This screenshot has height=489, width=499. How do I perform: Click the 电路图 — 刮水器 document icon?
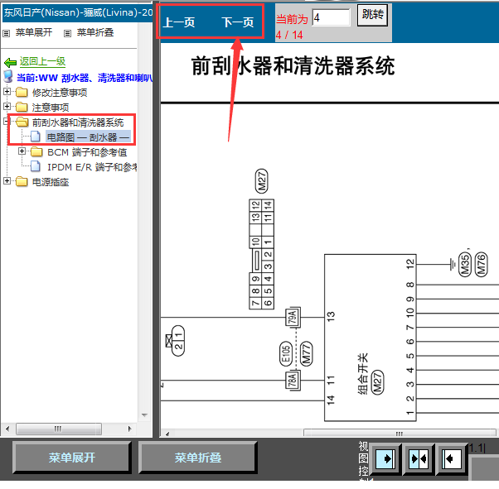36,137
